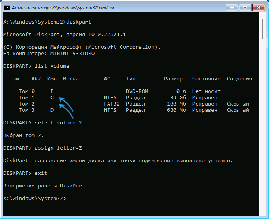Click the 'Том' column header

coord(14,79)
